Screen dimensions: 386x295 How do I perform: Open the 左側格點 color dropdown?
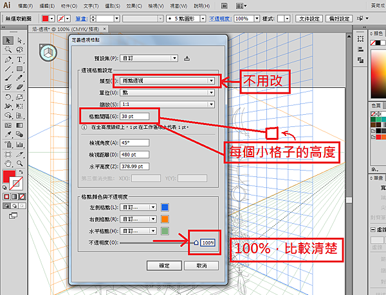[138, 207]
